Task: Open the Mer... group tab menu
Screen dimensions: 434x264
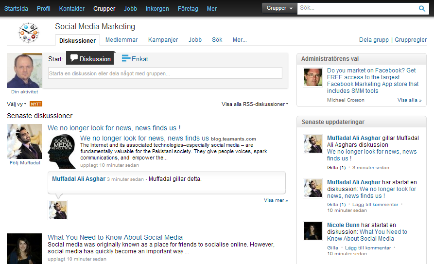Action: pos(240,40)
